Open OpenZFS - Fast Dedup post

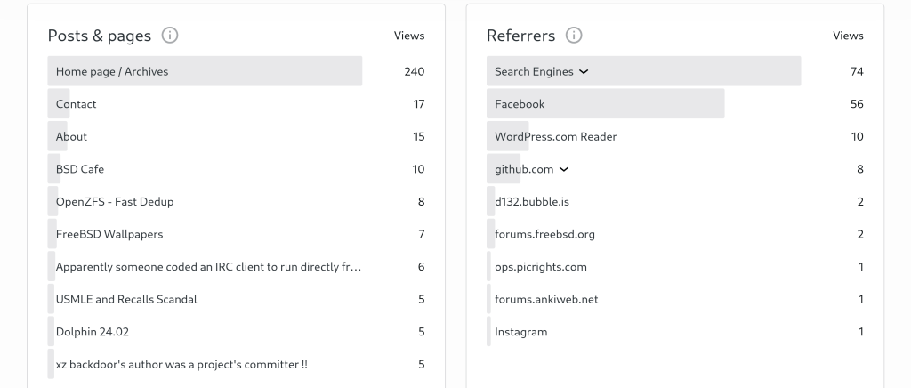(115, 202)
